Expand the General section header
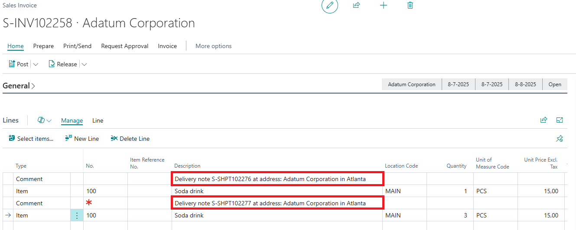Screen dimensions: 576x230 19,86
